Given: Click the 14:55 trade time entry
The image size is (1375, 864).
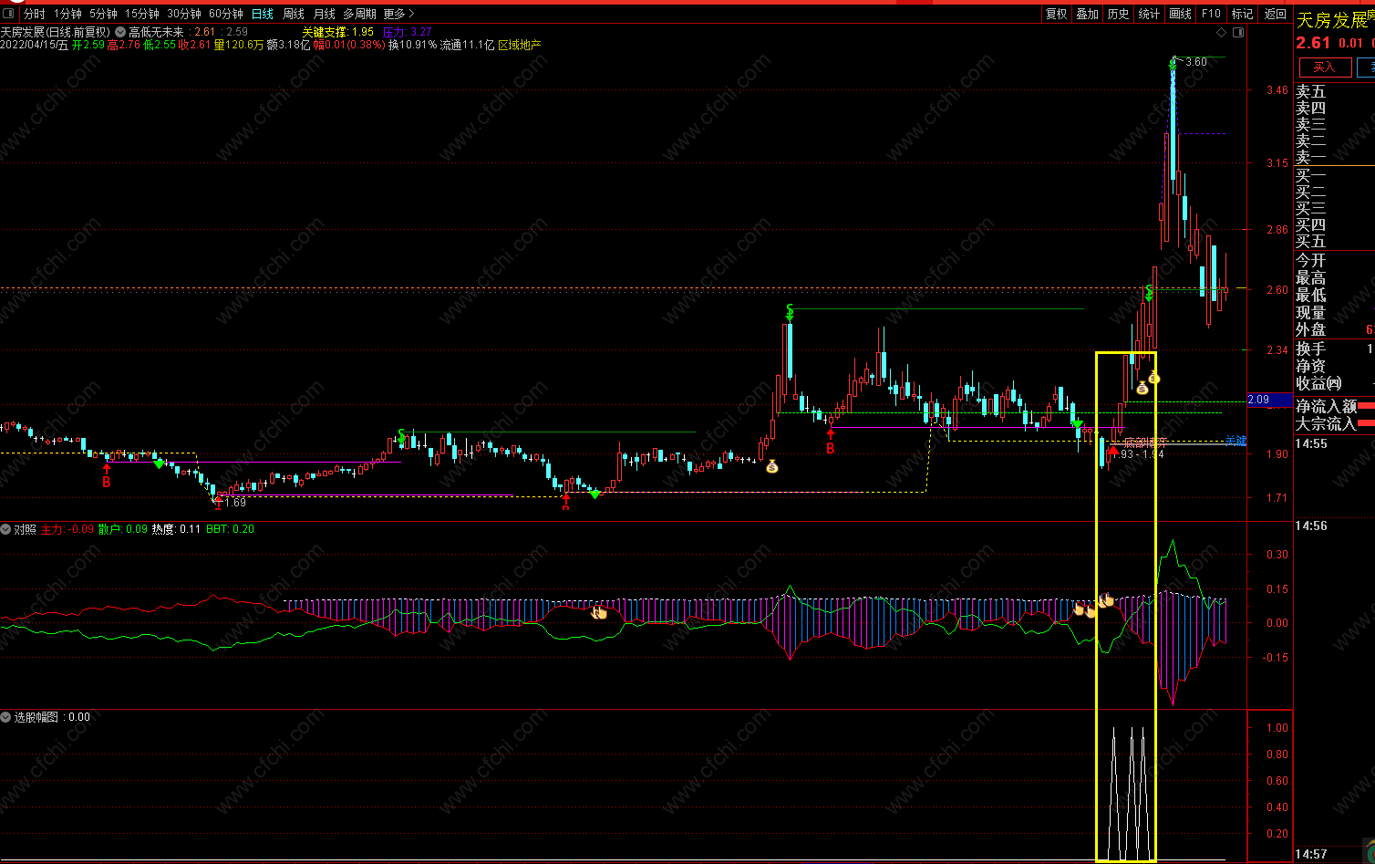Looking at the screenshot, I should tap(1311, 443).
